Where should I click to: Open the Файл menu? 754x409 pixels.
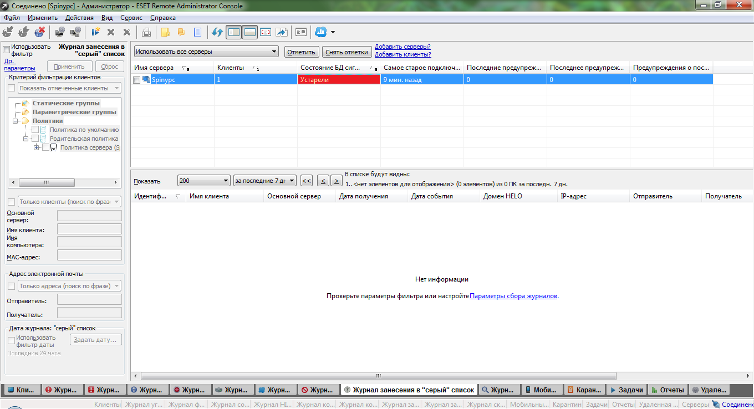12,18
